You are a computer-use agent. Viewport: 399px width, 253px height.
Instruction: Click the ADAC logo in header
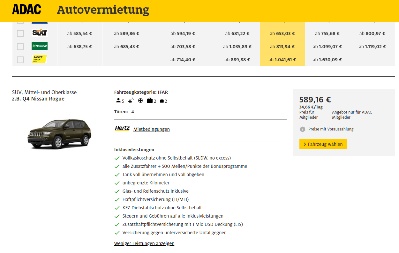(x=26, y=10)
